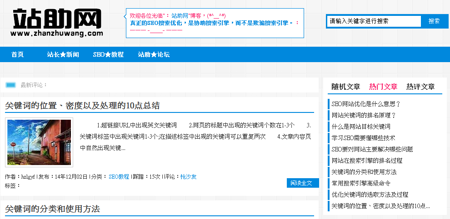The height and width of the screenshot is (219, 450).
Task: Select the 热门文章 tab
Action: point(383,87)
